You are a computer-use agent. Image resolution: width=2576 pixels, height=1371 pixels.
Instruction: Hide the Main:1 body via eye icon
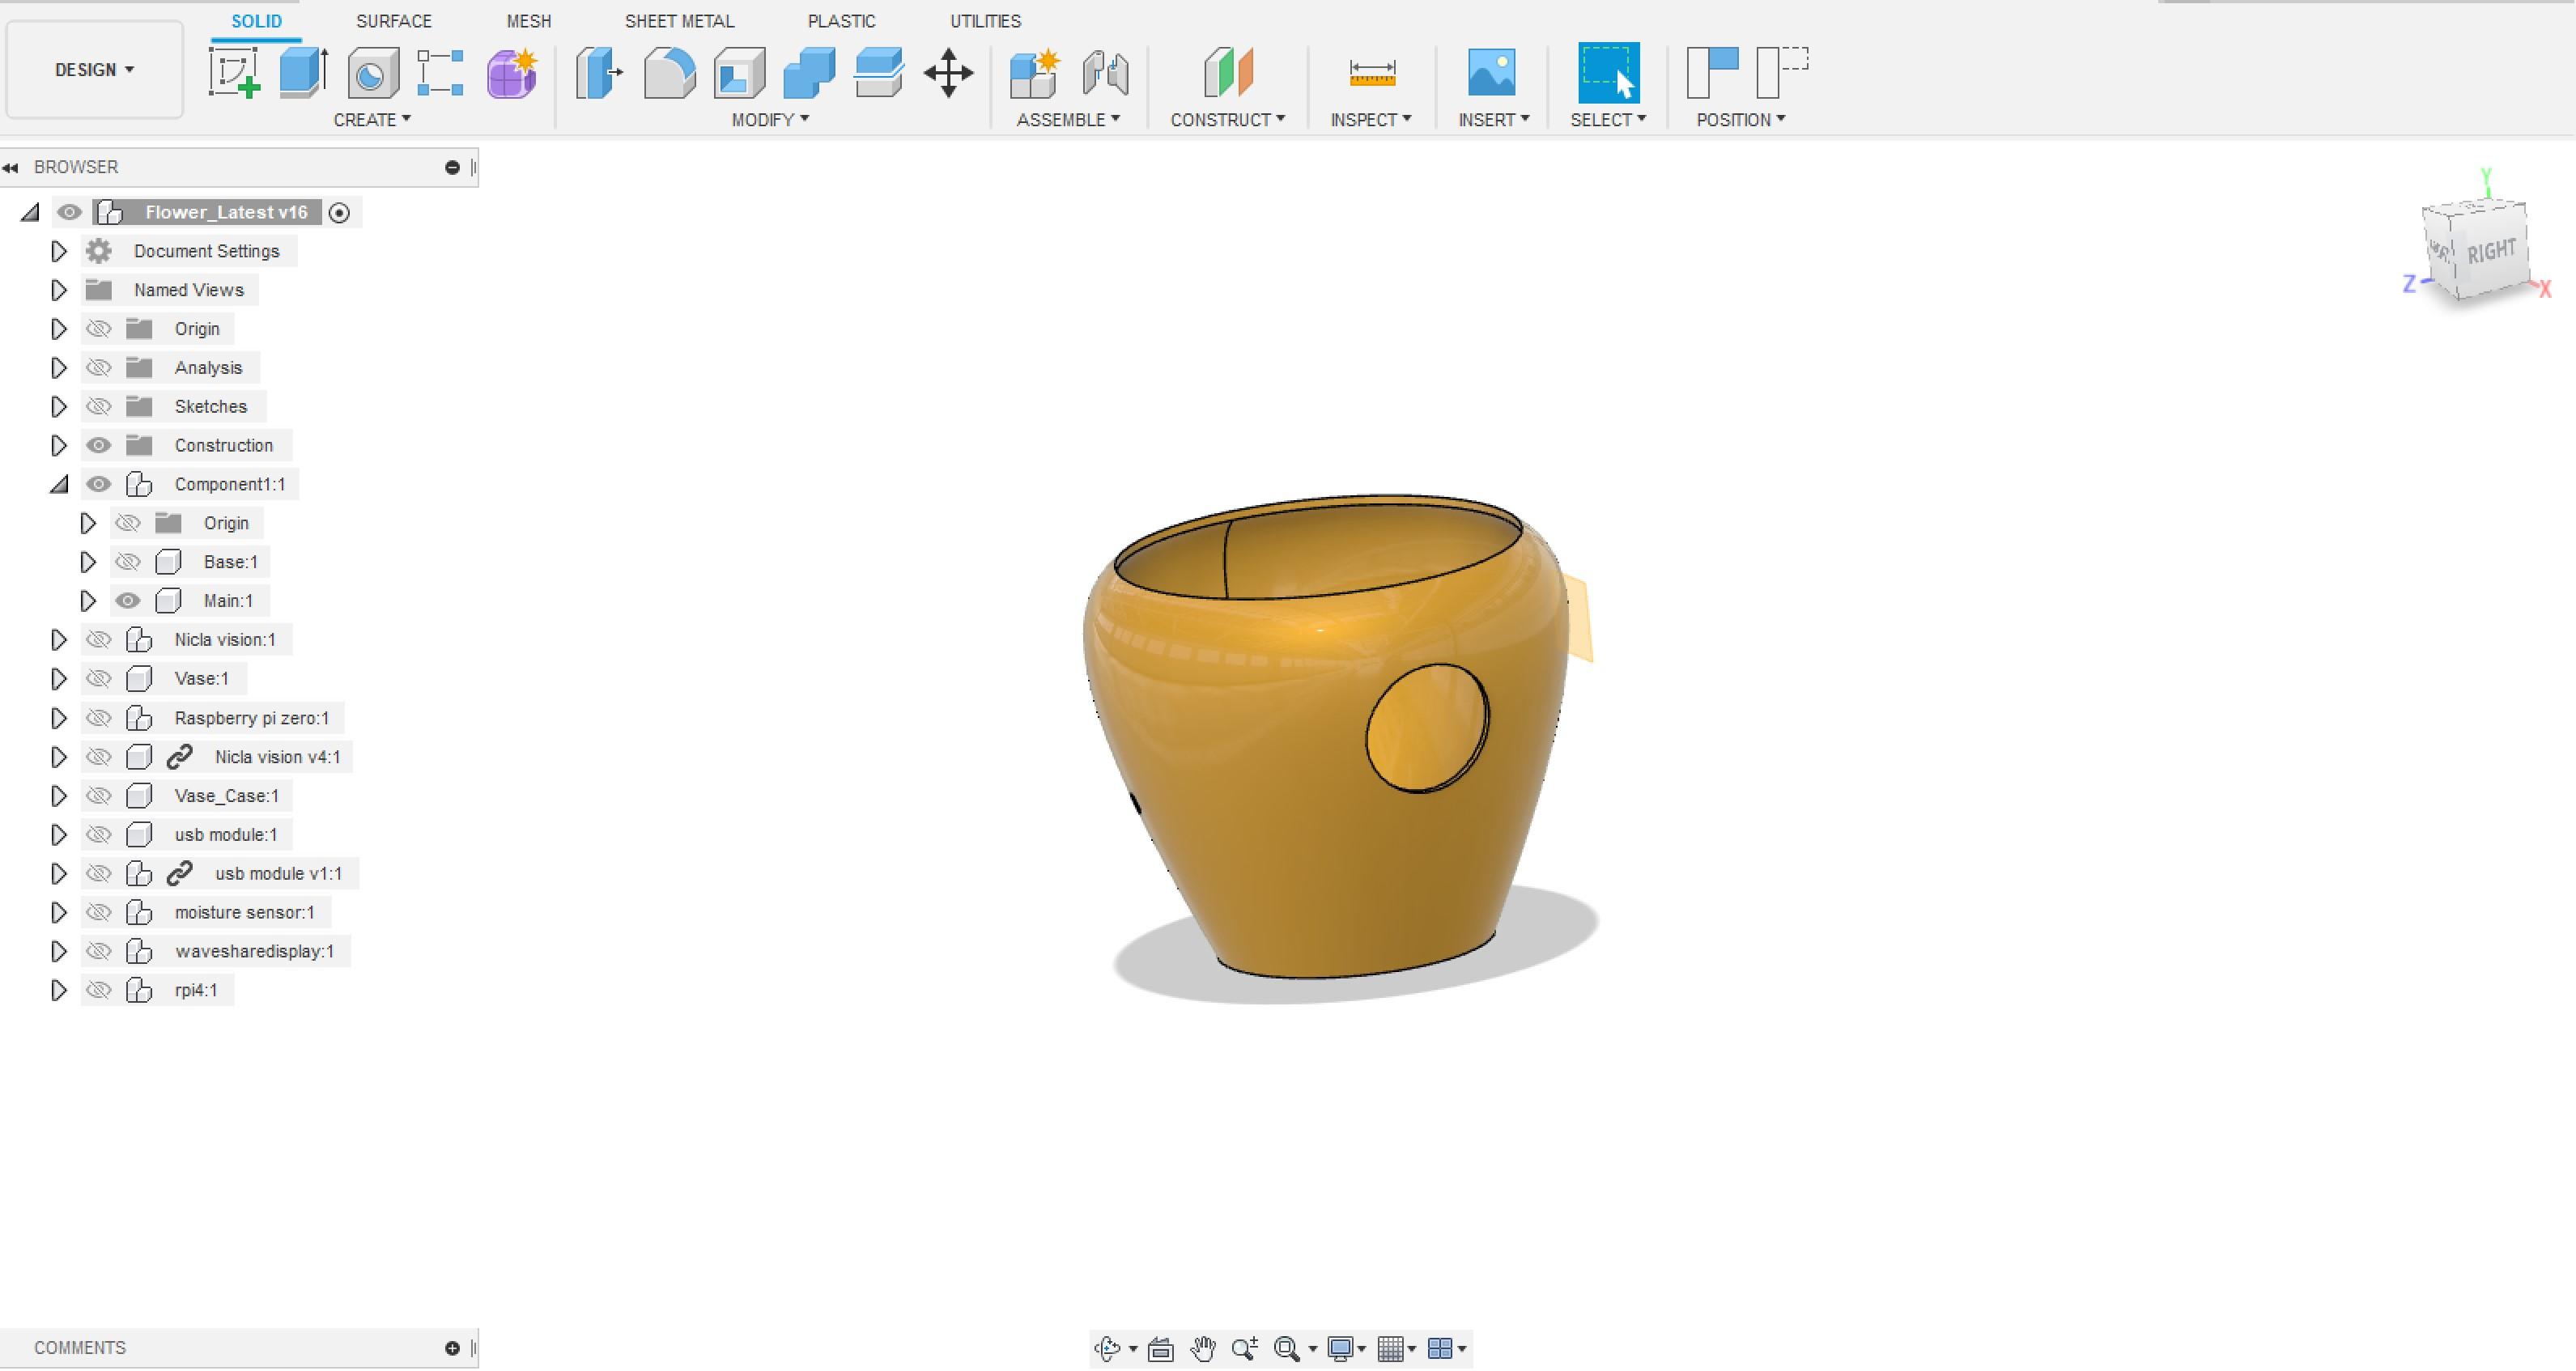[x=127, y=601]
